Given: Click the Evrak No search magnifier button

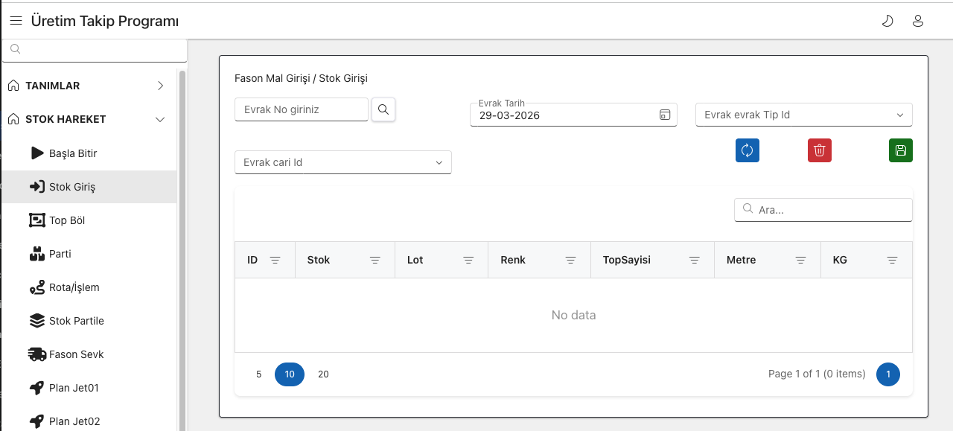Looking at the screenshot, I should (383, 109).
